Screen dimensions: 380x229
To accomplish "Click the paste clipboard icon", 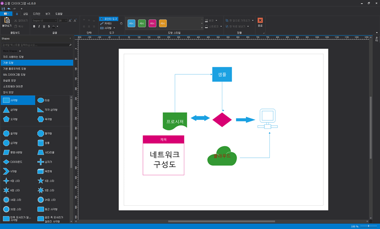I will (x=7, y=20).
